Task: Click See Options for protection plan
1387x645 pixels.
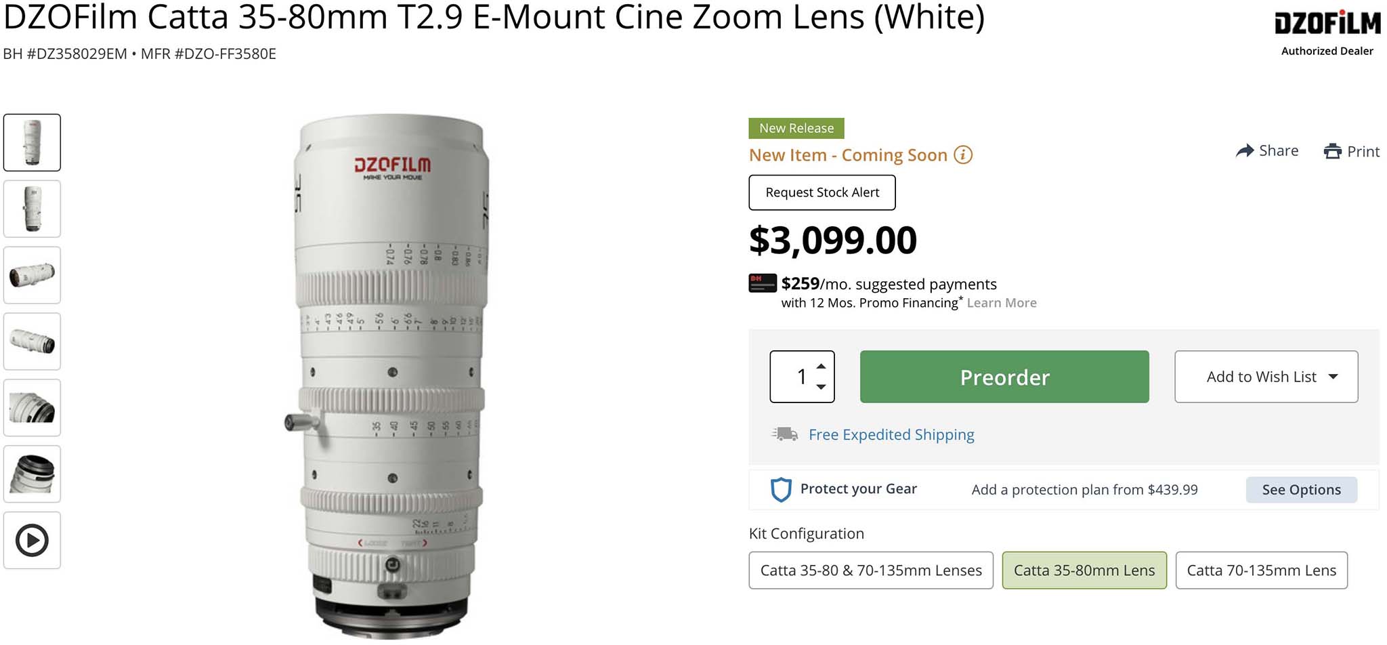Action: pos(1300,490)
